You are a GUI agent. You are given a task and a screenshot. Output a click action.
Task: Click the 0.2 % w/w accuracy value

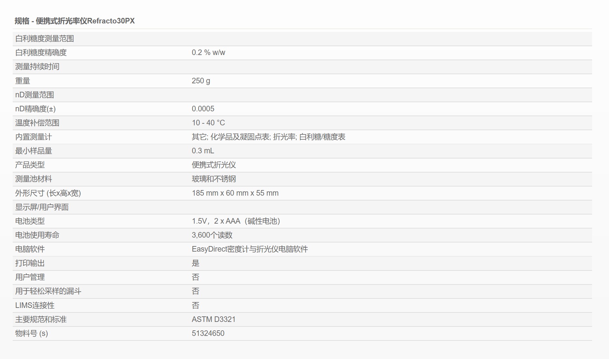coord(208,53)
